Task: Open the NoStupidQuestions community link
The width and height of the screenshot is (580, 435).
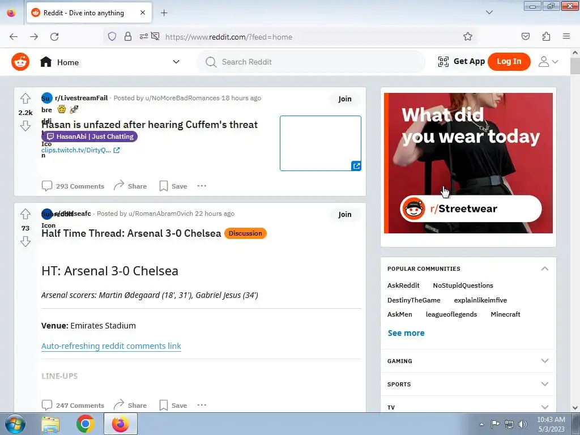Action: (x=463, y=285)
